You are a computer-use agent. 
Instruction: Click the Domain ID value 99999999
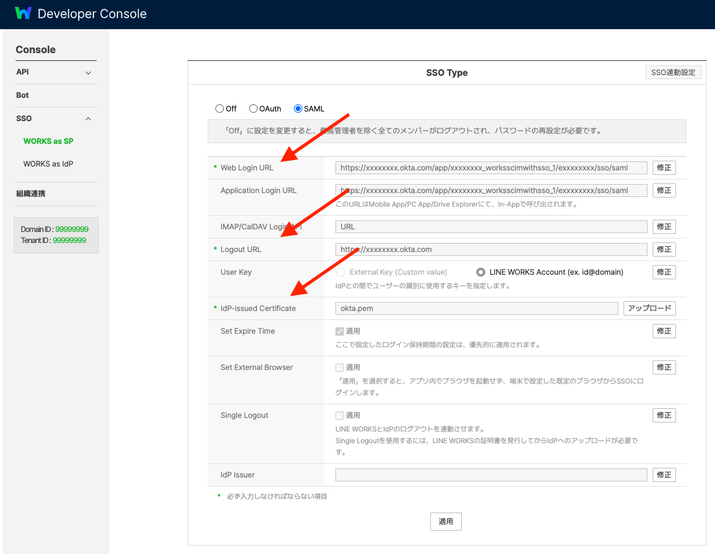[71, 229]
